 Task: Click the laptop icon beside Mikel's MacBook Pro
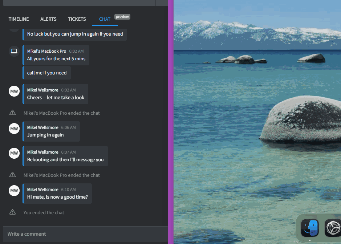click(14, 51)
